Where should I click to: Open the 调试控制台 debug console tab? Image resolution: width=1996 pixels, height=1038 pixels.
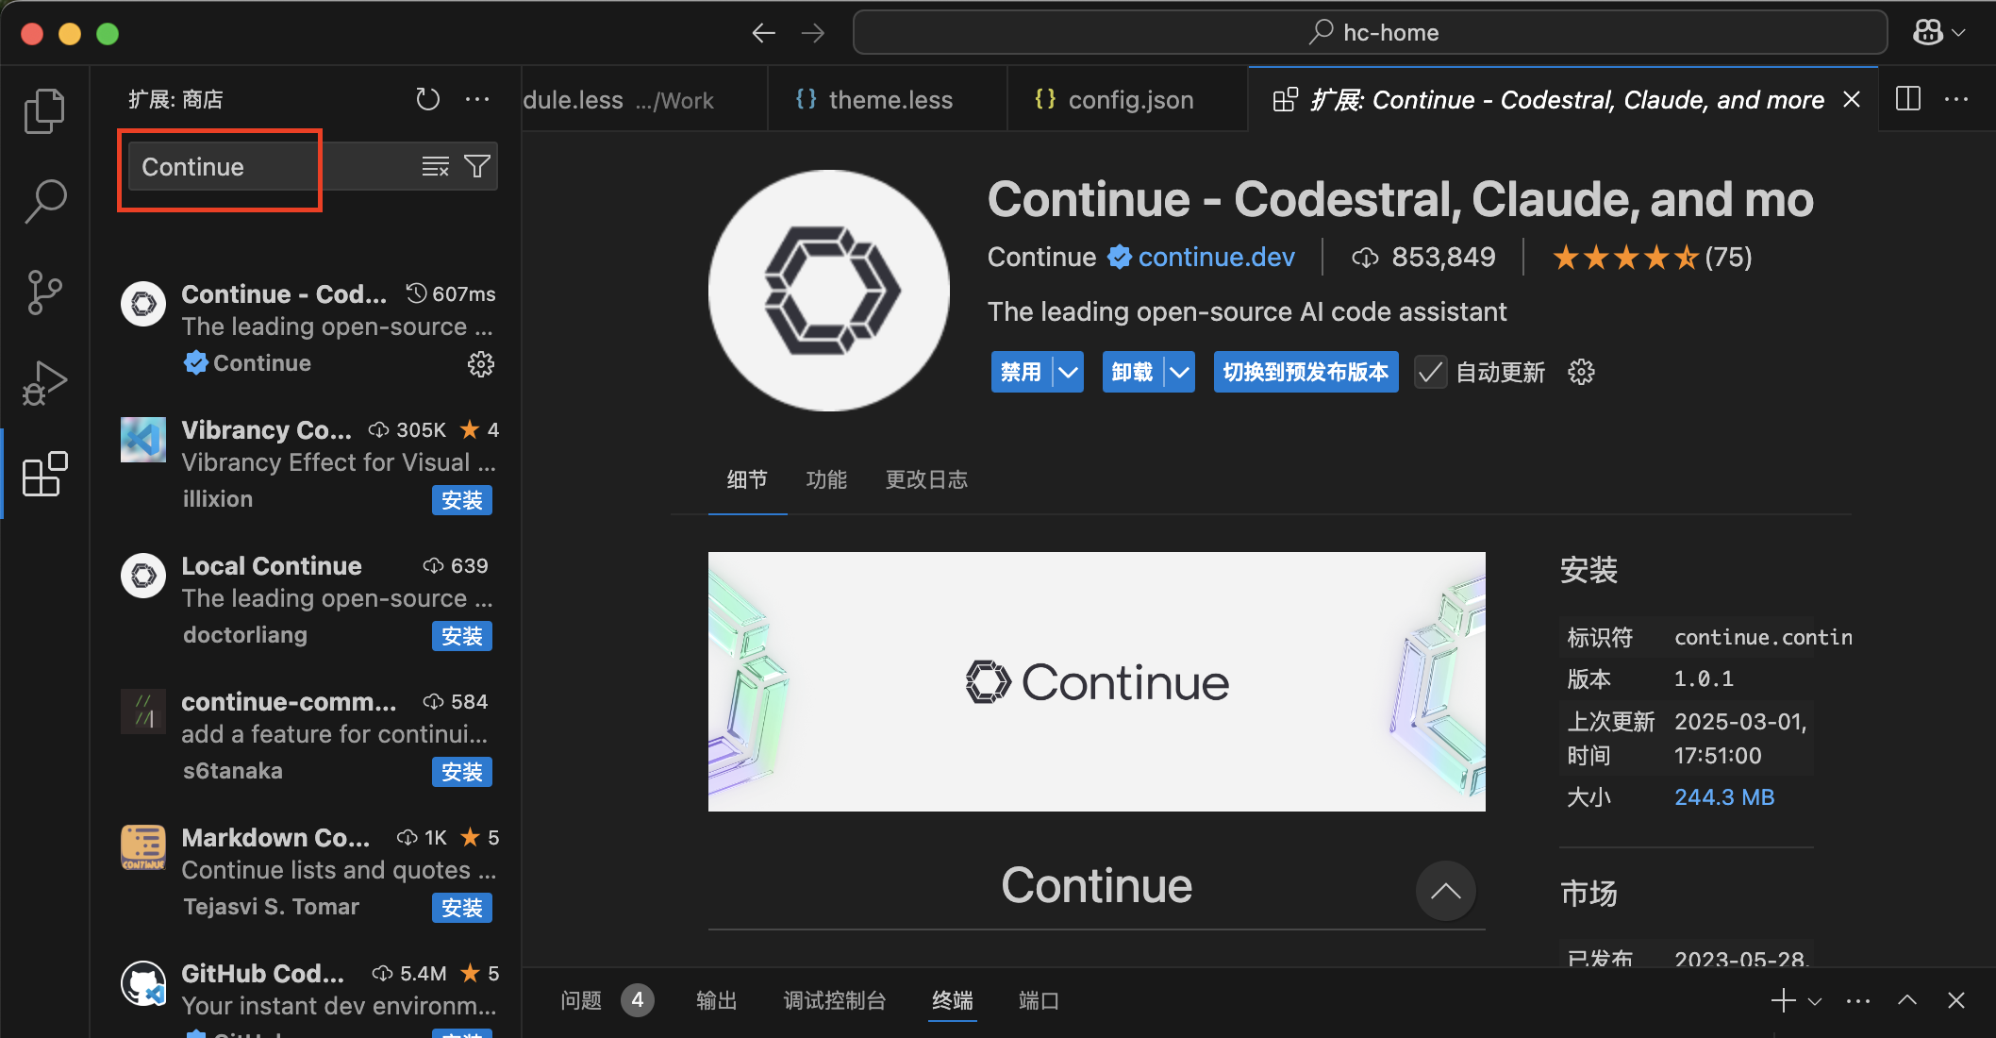[835, 1000]
